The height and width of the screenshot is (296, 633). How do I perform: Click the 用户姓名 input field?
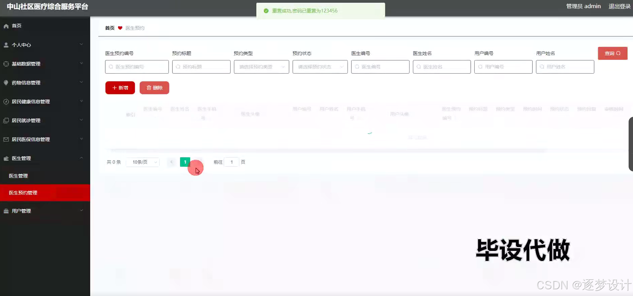(565, 67)
